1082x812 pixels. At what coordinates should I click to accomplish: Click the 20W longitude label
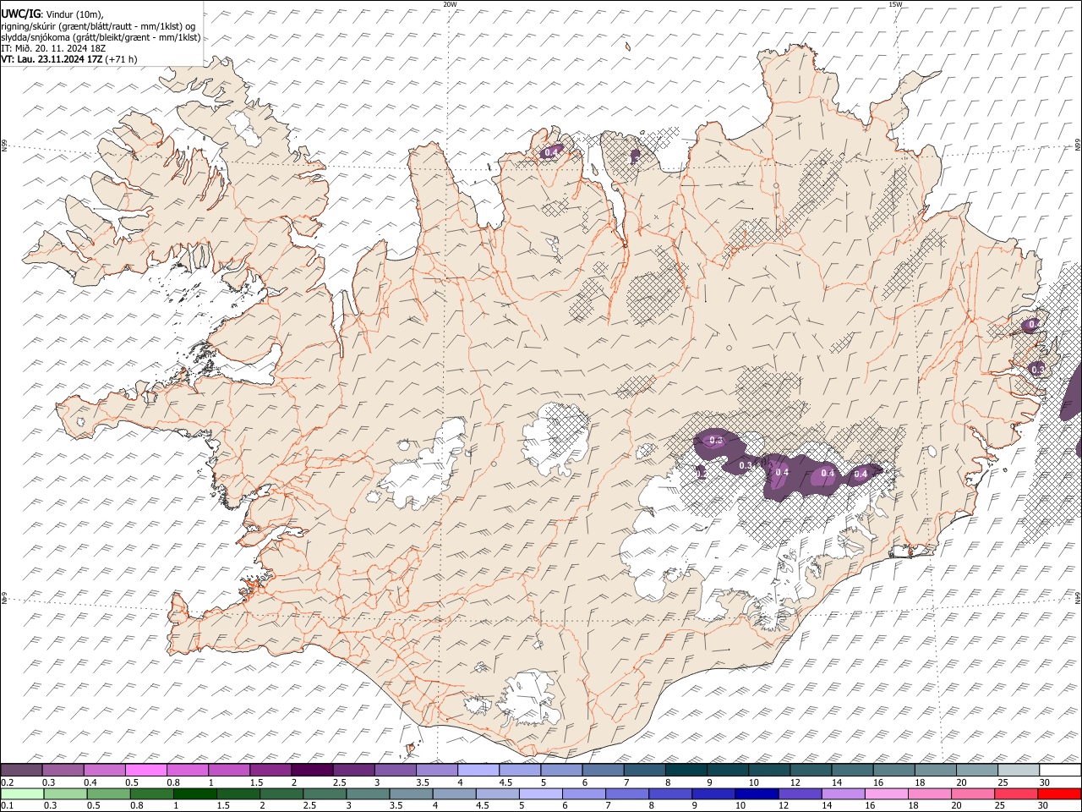(x=450, y=4)
